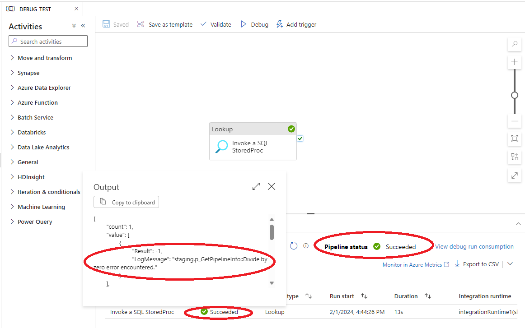This screenshot has height=328, width=525.
Task: Click zoom to fit icon
Action: [515, 139]
